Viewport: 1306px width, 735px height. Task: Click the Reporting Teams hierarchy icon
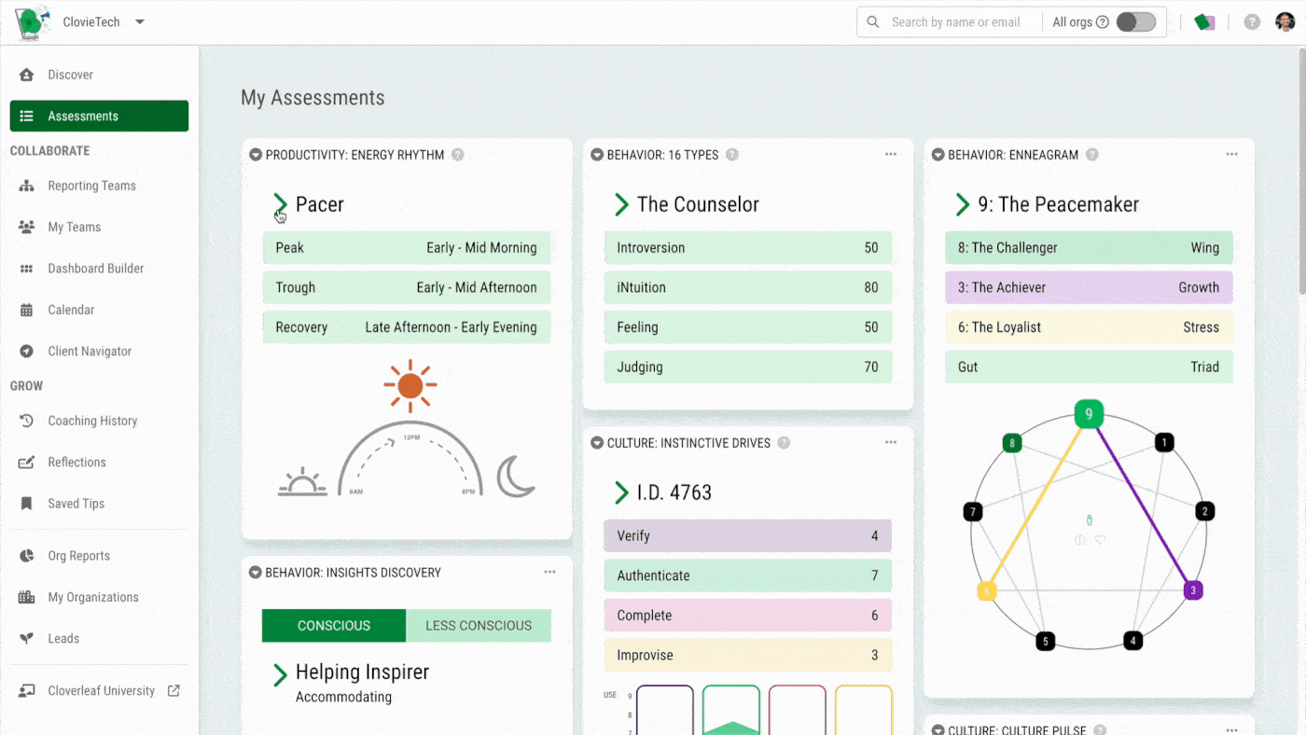pos(27,186)
